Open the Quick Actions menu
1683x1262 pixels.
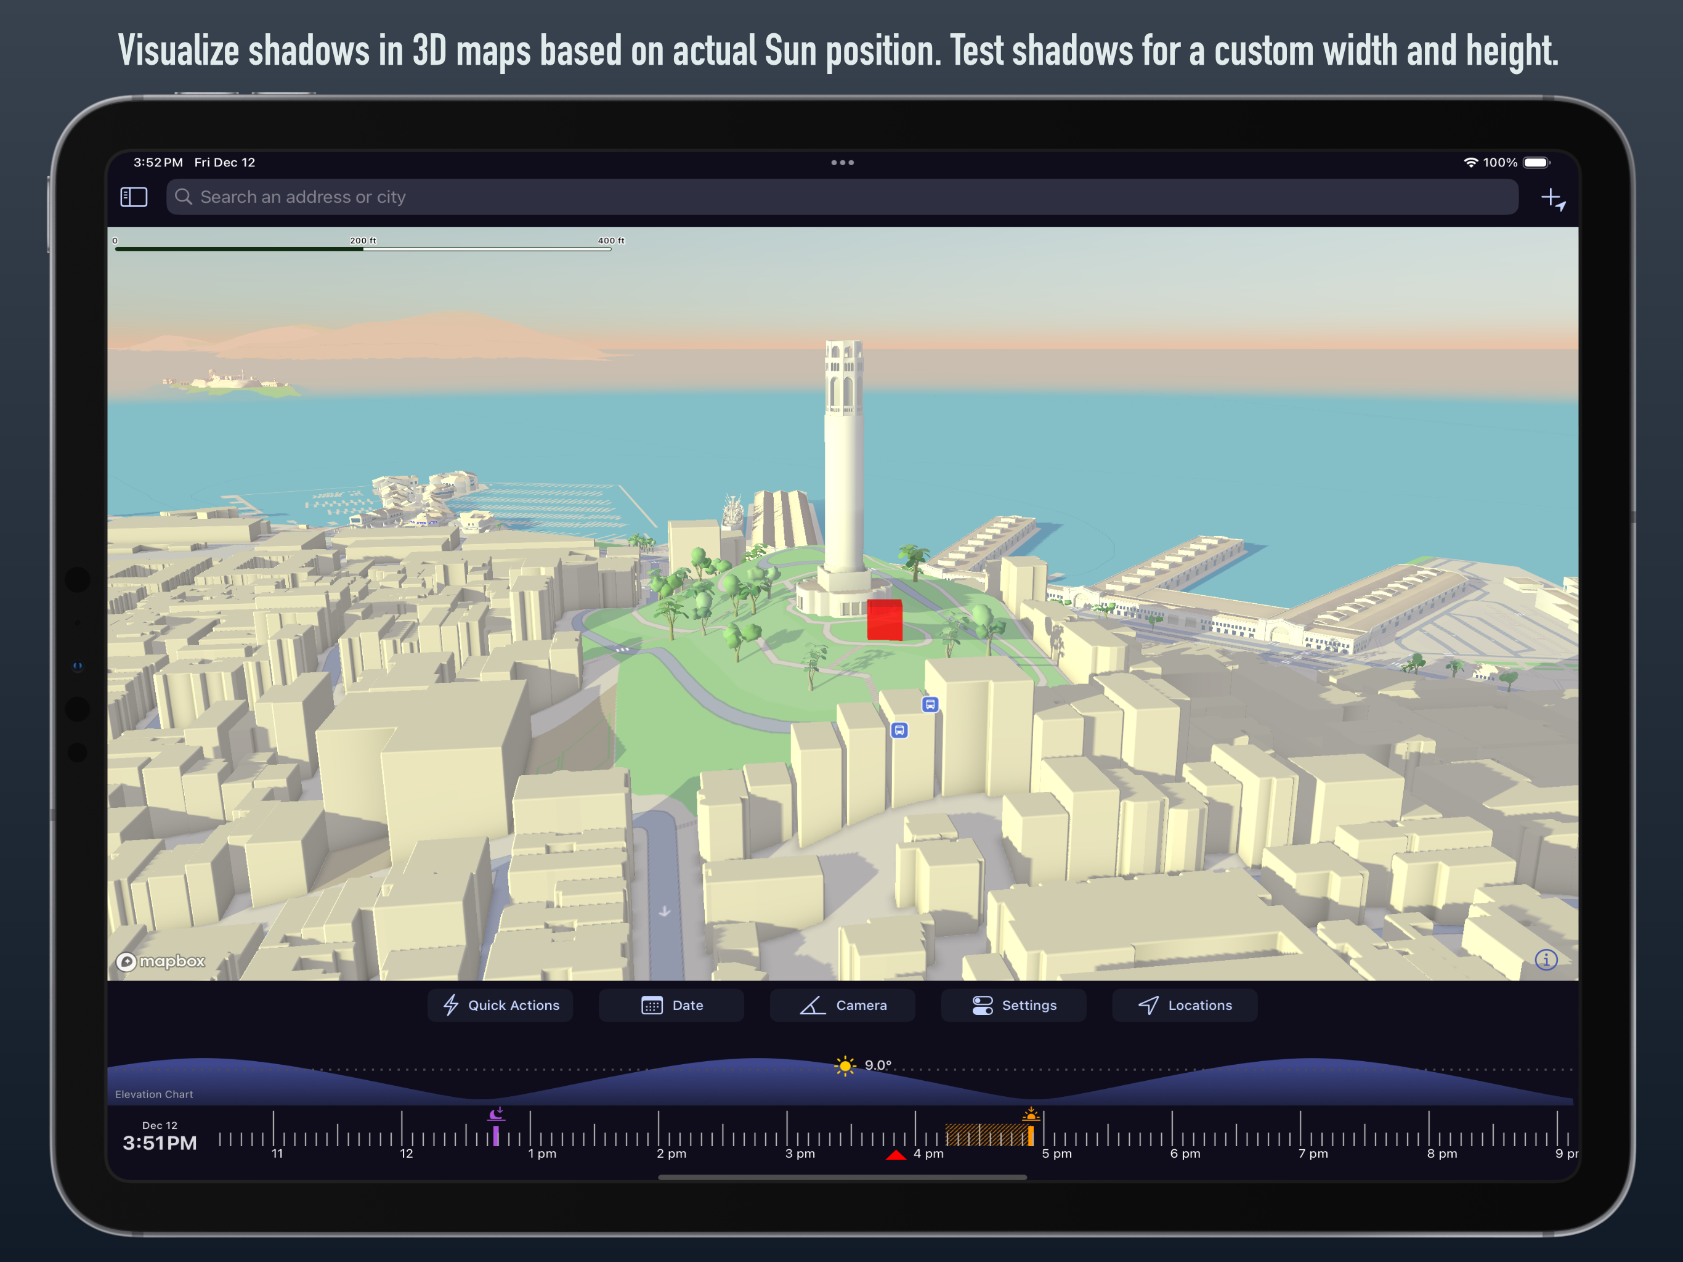pyautogui.click(x=500, y=1006)
